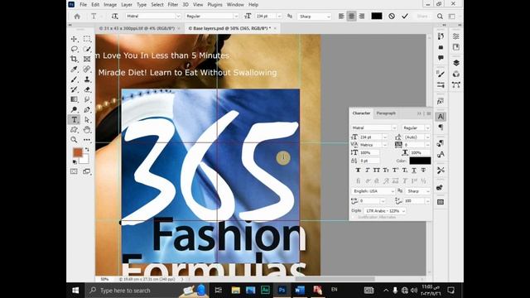This screenshot has height=298, width=530.
Task: Open the File menu
Action: coord(83,5)
